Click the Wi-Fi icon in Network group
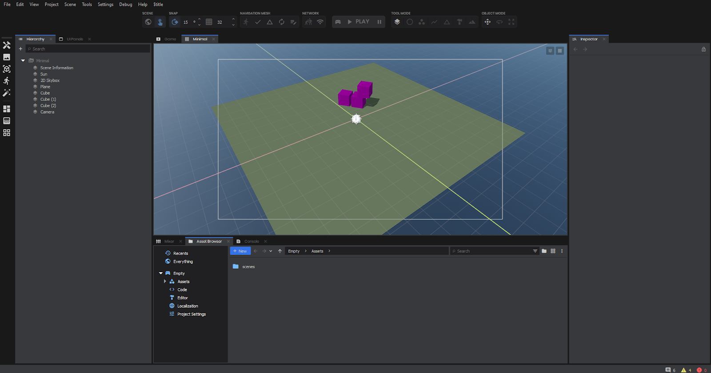 [x=320, y=22]
